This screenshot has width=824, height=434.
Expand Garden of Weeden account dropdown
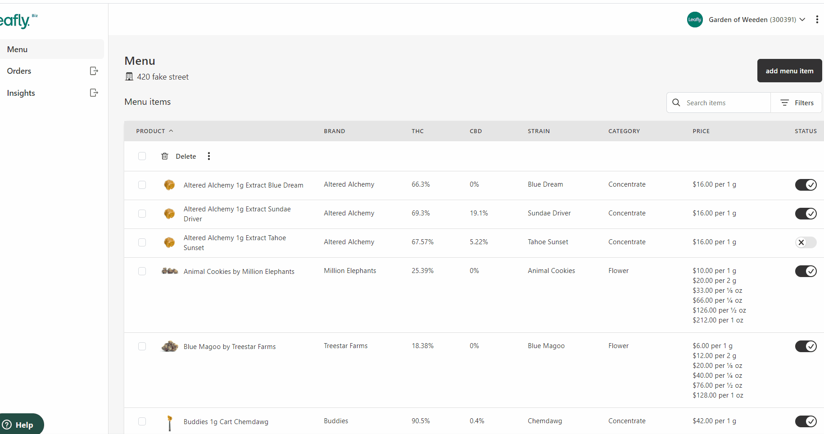point(802,19)
